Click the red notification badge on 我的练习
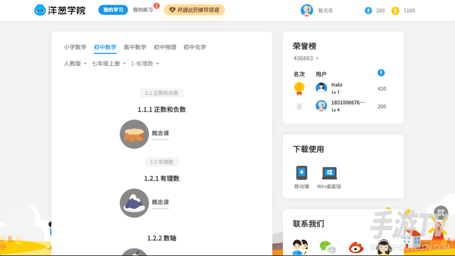455x256 pixels. 156,5
